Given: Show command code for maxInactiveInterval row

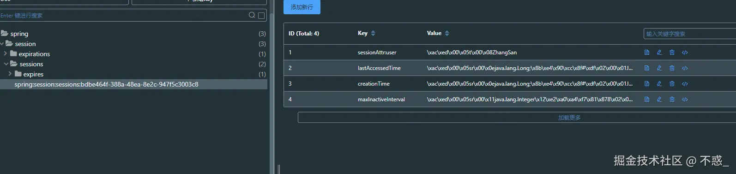Looking at the screenshot, I should click(x=685, y=99).
